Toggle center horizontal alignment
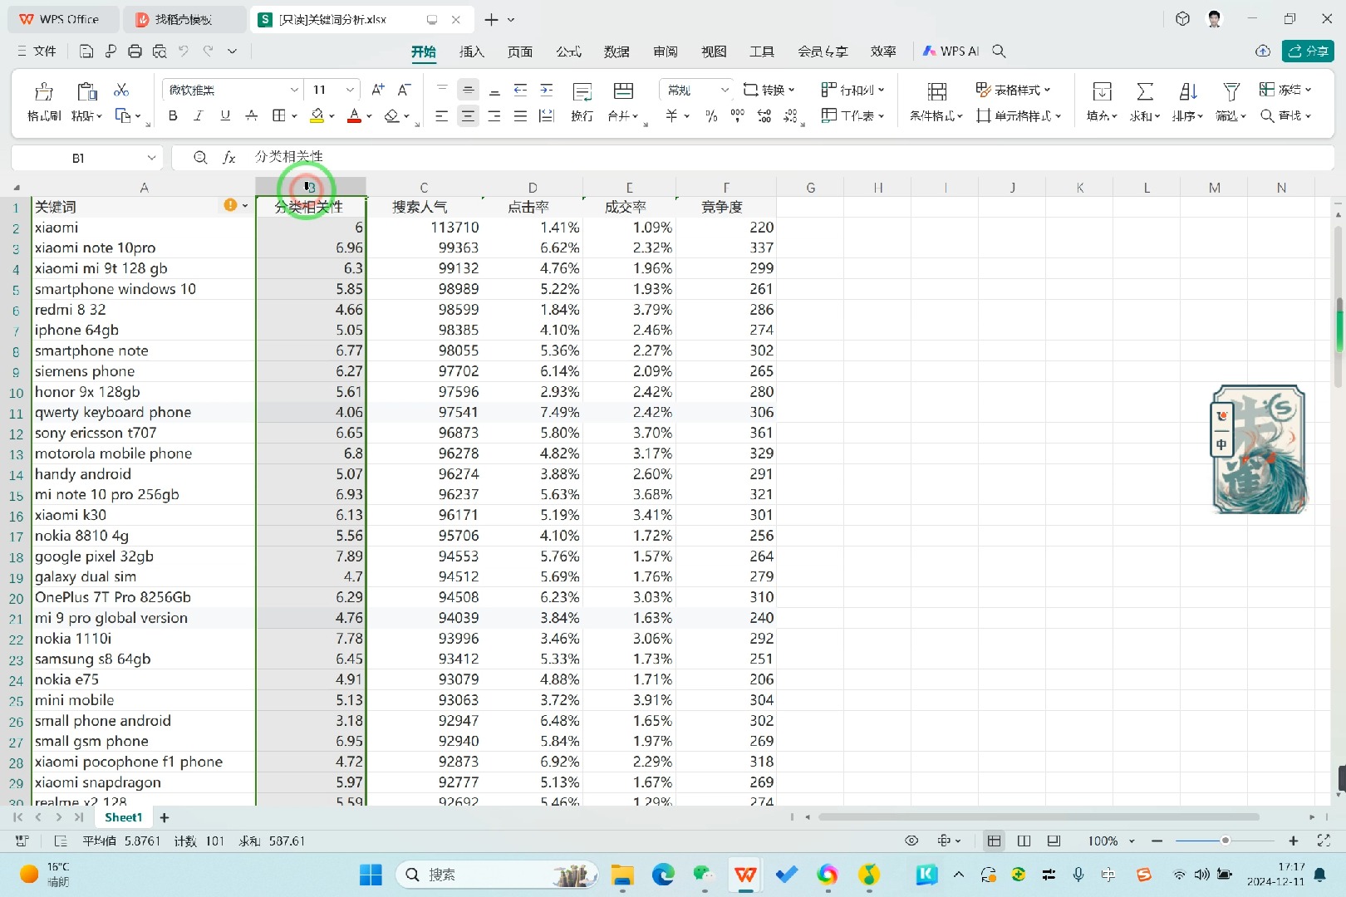Image resolution: width=1346 pixels, height=897 pixels. (x=468, y=116)
